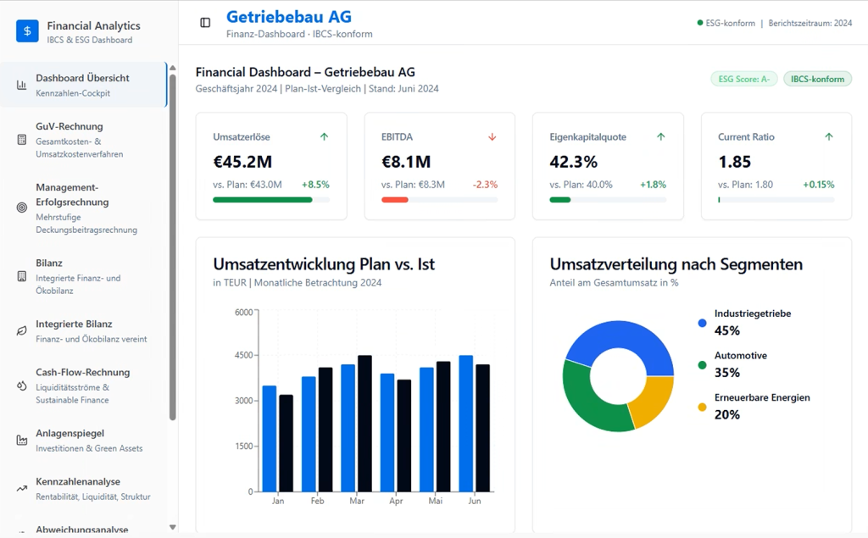Click the Financial Analytics dollar logo icon
This screenshot has height=538, width=868.
[x=28, y=31]
